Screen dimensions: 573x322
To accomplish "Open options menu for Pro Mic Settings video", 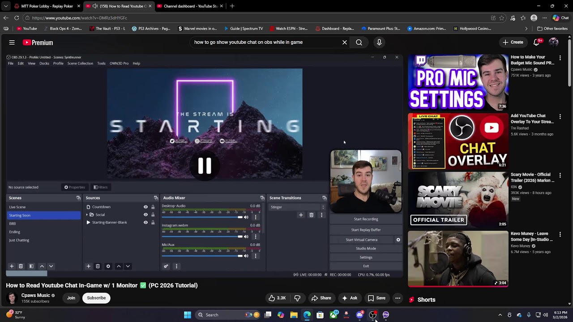I will tap(560, 58).
